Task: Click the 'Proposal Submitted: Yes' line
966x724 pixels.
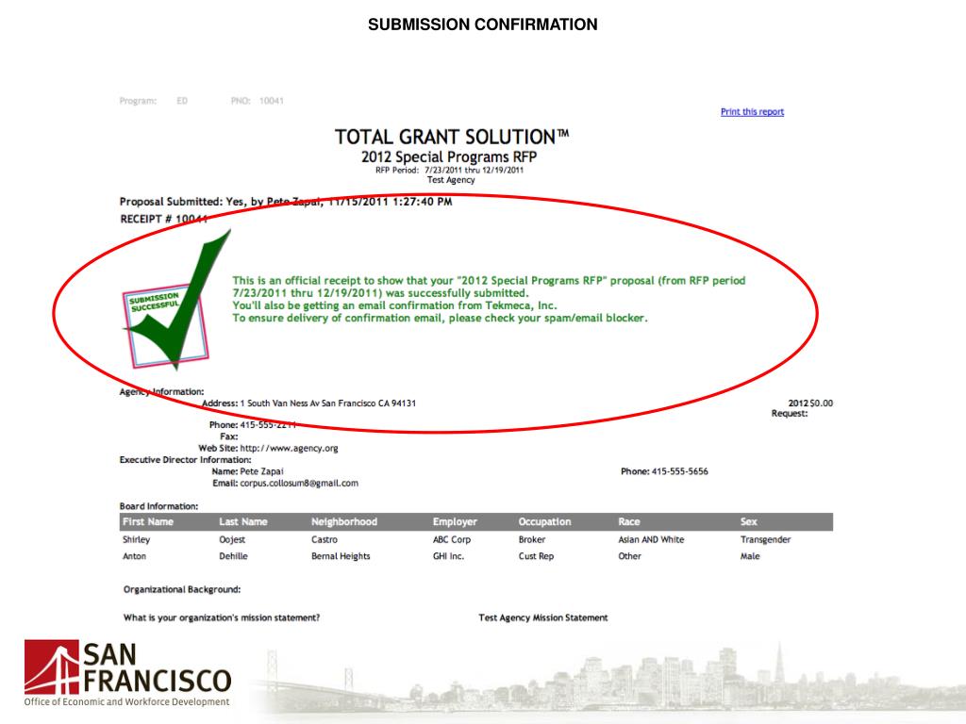Action: [286, 202]
